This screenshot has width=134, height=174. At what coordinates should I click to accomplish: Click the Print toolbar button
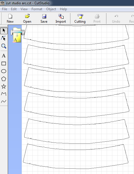[x=97, y=18]
